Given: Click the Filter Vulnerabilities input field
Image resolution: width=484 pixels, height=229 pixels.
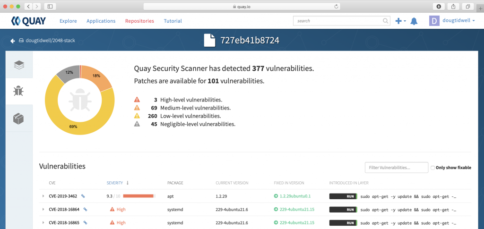Looking at the screenshot, I should click(x=396, y=168).
